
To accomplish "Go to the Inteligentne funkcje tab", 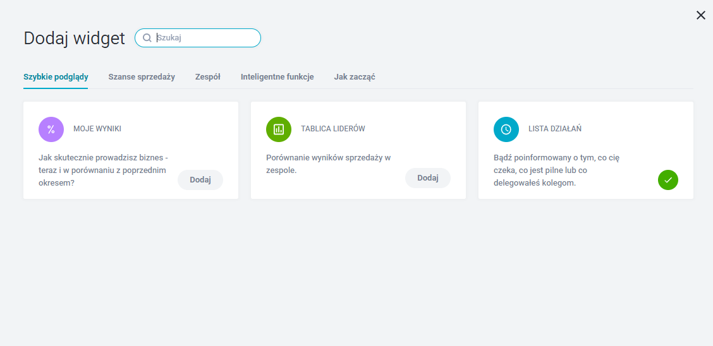I will (277, 77).
